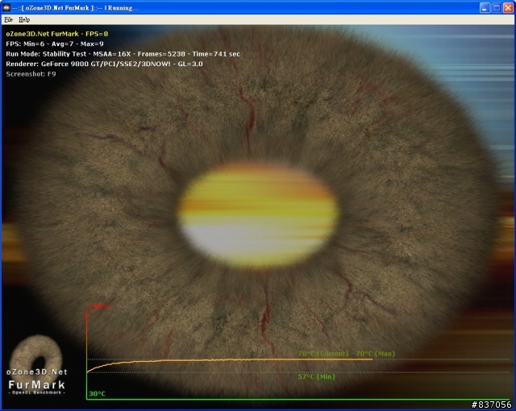Click the 'Screenshot: F9' hint text

[31, 74]
